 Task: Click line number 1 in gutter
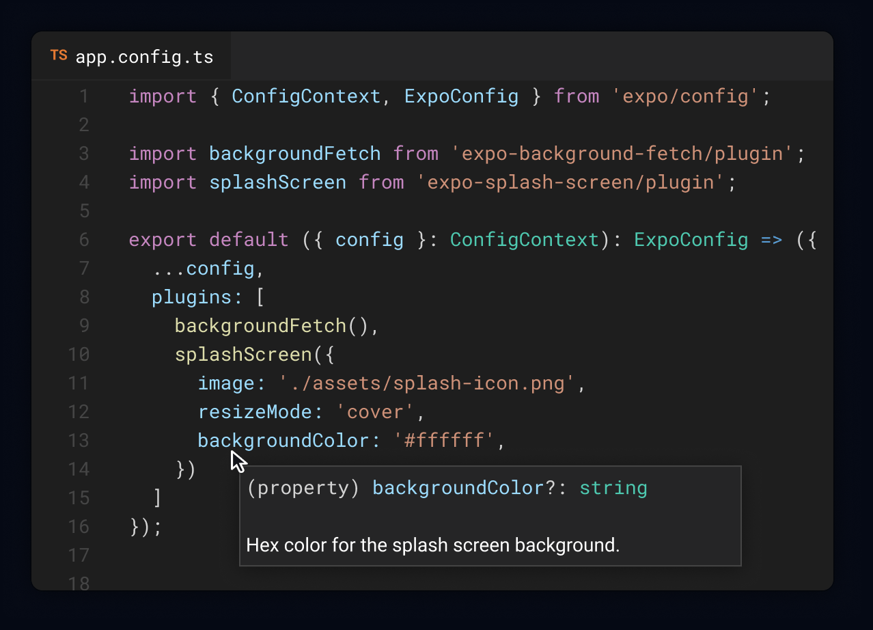84,96
